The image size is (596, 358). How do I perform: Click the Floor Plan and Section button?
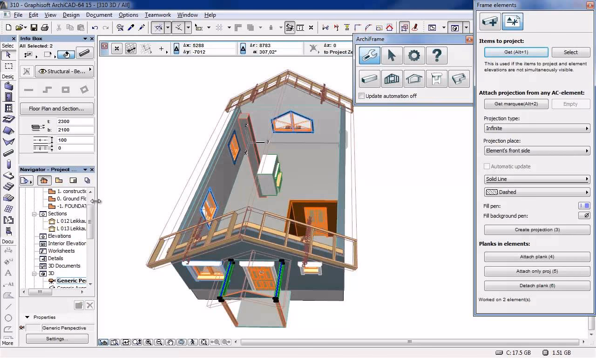pos(56,109)
